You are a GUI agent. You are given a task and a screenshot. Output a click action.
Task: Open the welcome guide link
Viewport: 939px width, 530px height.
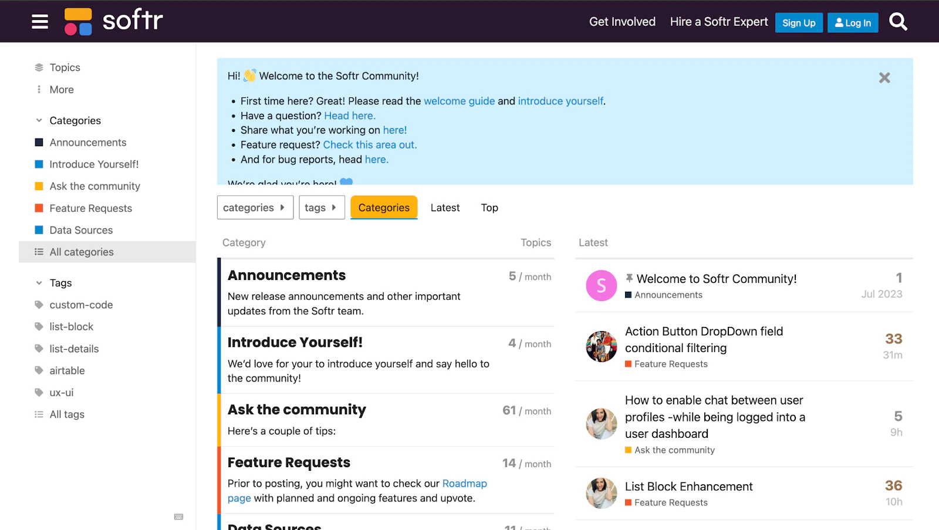[460, 101]
